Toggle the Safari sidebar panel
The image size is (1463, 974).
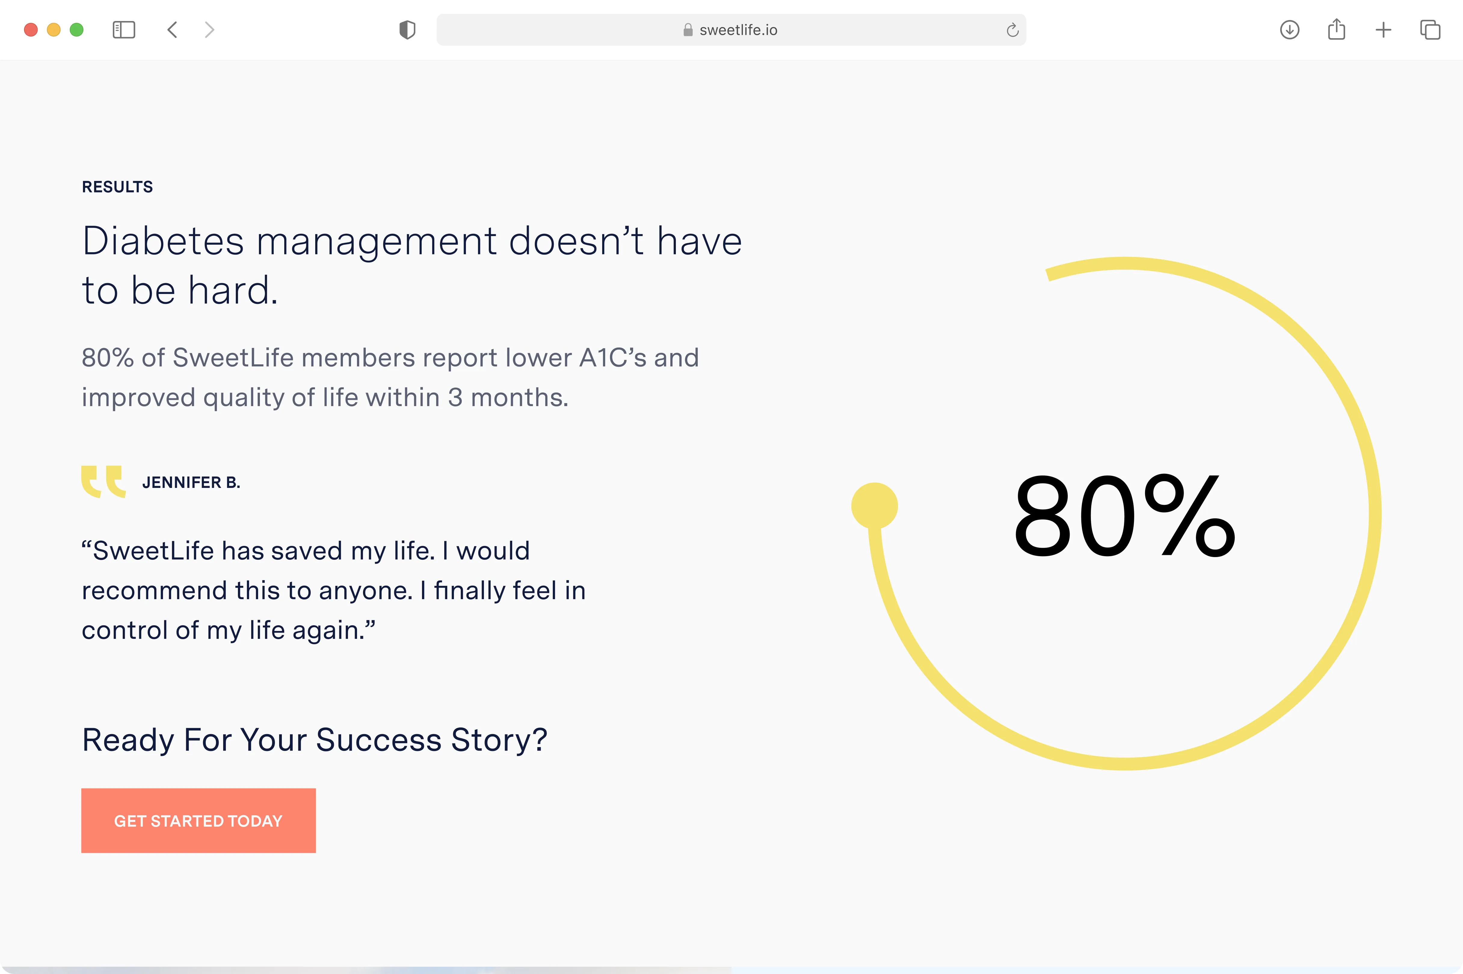pyautogui.click(x=124, y=30)
